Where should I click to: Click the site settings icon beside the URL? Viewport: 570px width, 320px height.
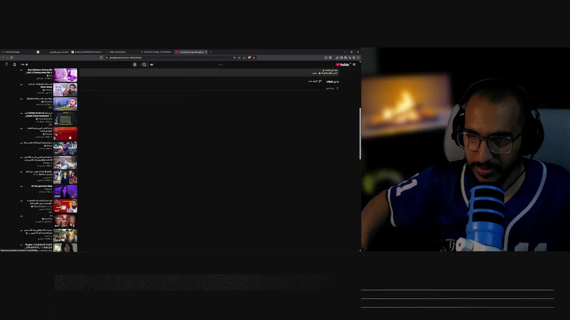107,58
